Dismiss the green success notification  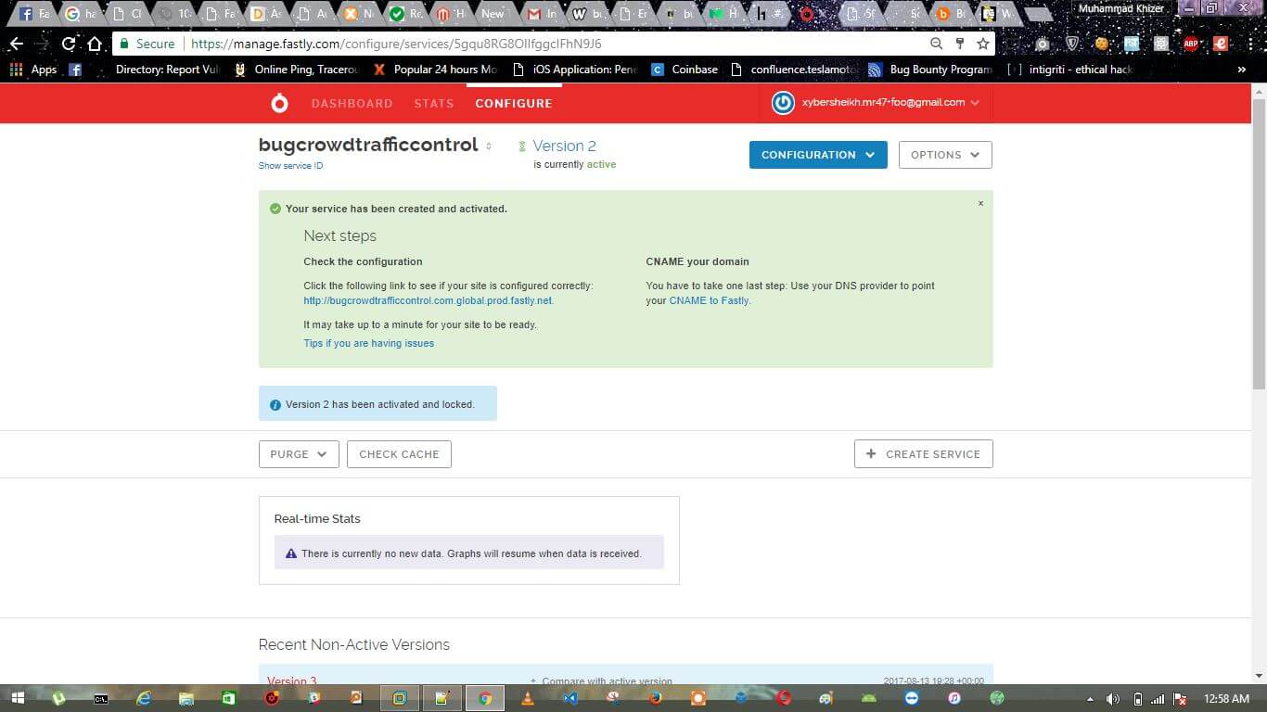tap(980, 203)
